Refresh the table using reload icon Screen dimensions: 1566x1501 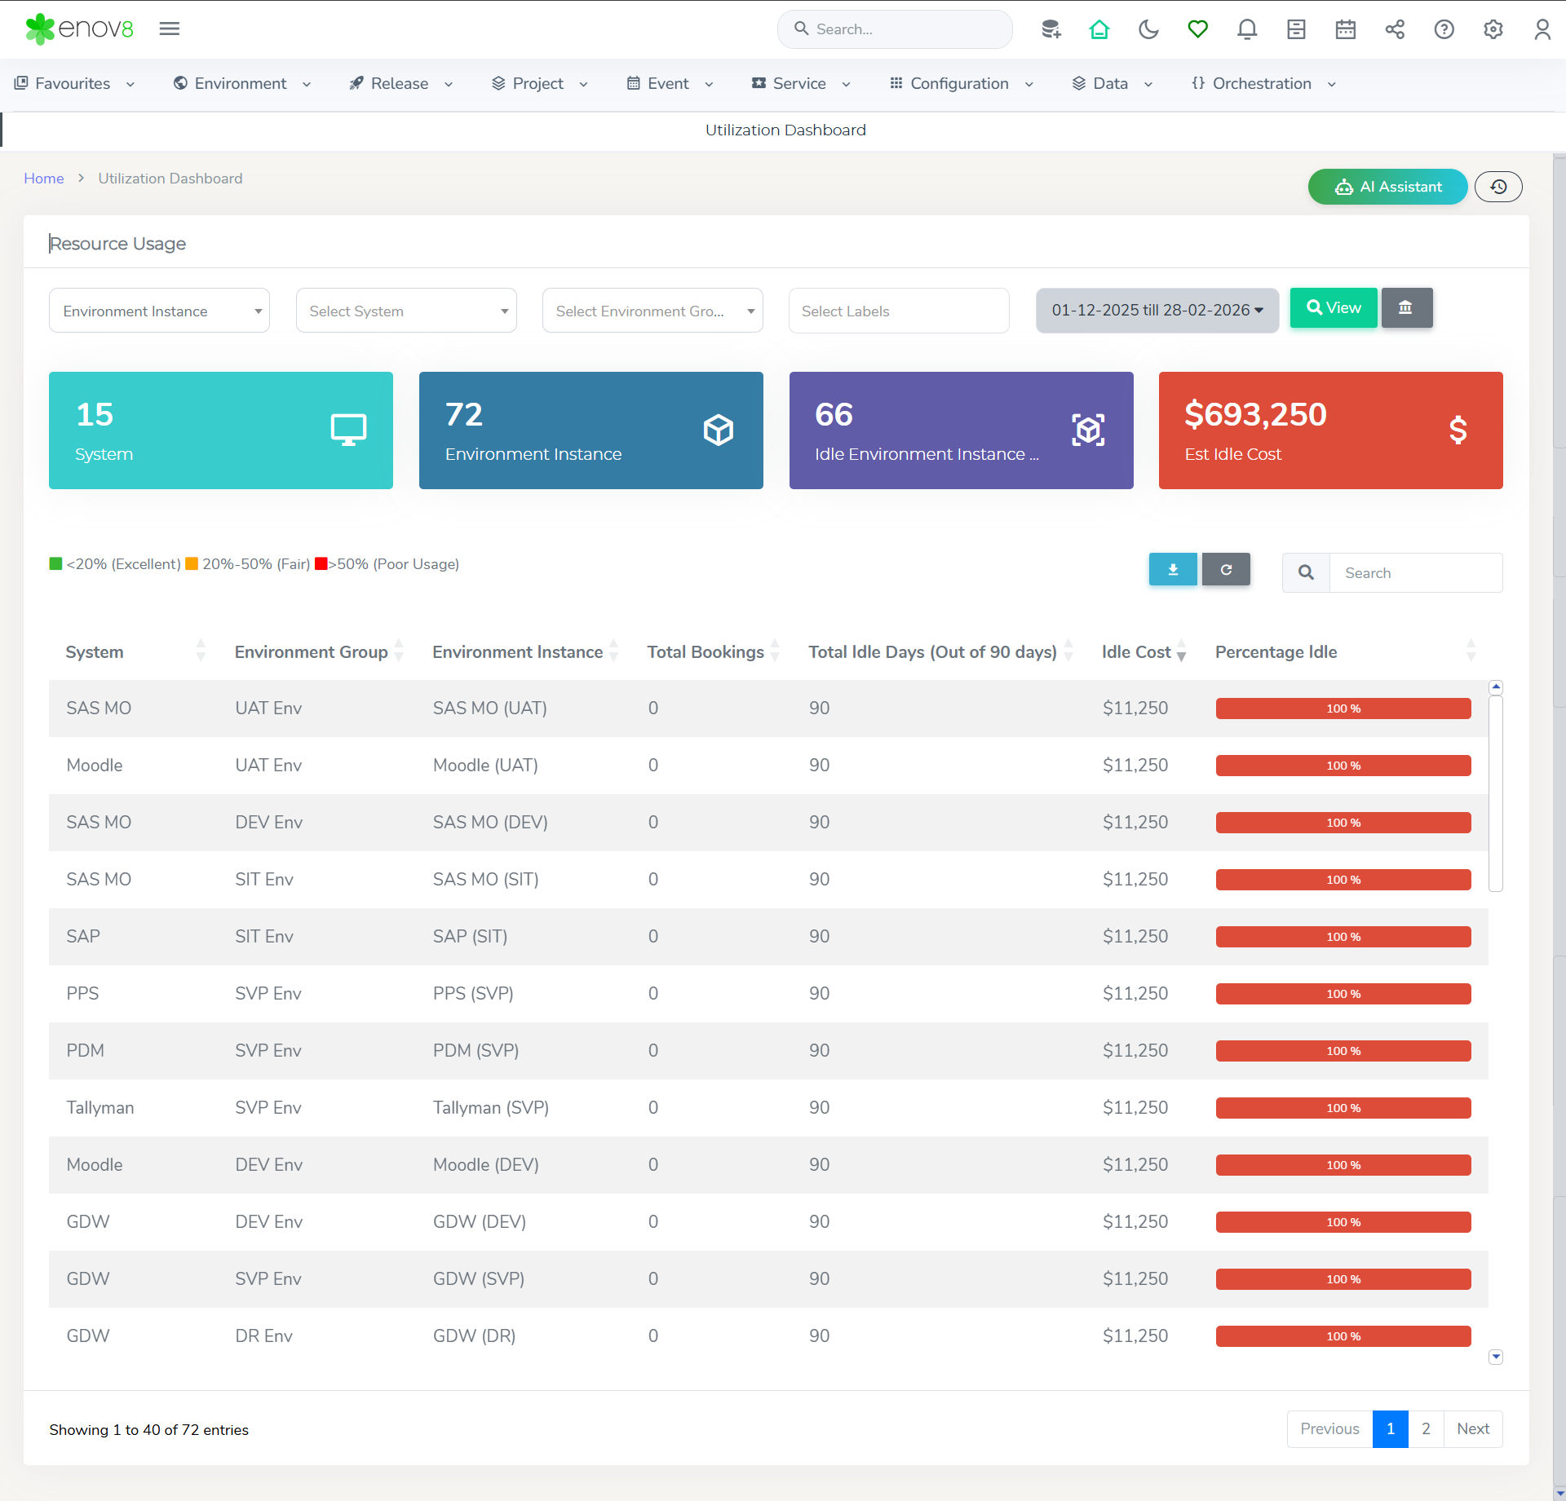[1225, 570]
